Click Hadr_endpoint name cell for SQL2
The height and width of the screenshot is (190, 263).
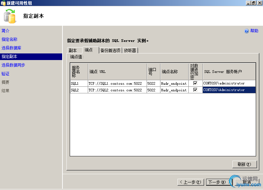175,90
